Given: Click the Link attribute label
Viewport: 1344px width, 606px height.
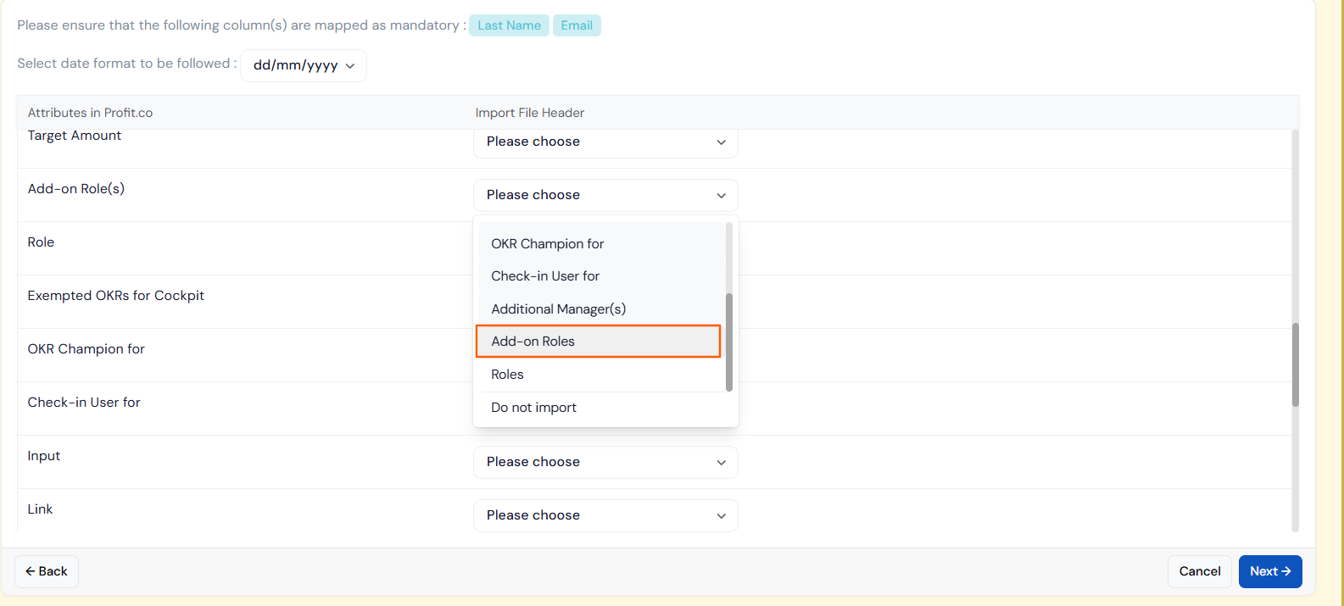Looking at the screenshot, I should [x=41, y=509].
